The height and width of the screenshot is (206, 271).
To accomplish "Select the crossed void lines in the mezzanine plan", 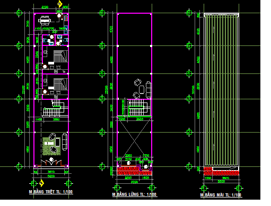I will (134, 141).
